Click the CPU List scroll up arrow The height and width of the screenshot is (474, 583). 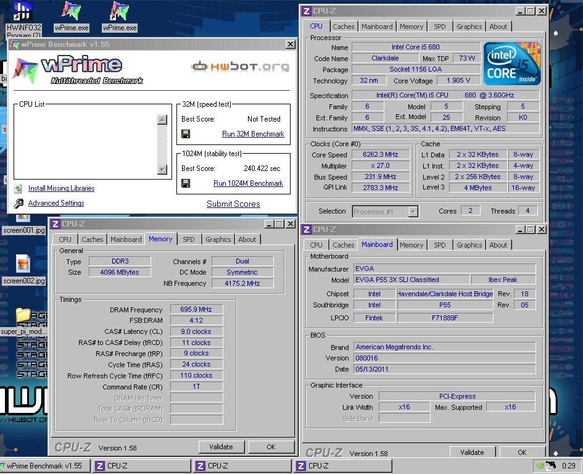click(162, 120)
